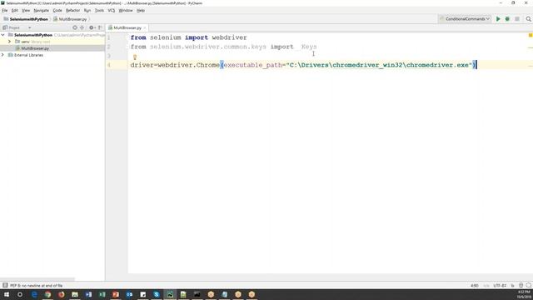533x300 pixels.
Task: Collapse the SeleniumwithPython project root node
Action: click(x=3, y=35)
